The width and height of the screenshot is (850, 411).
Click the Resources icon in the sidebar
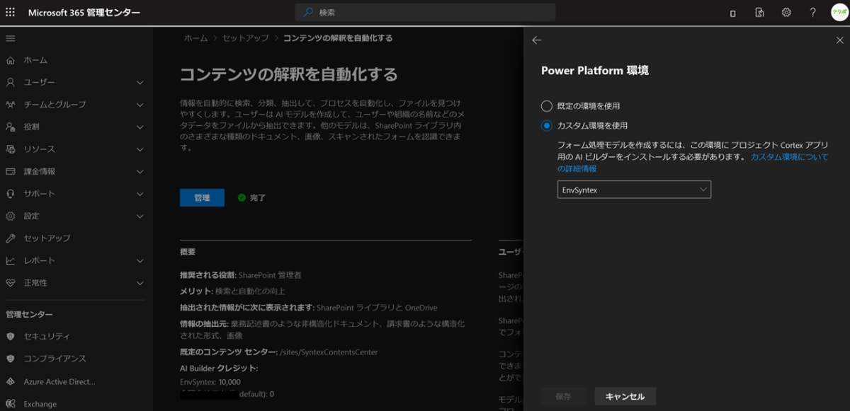click(x=10, y=149)
